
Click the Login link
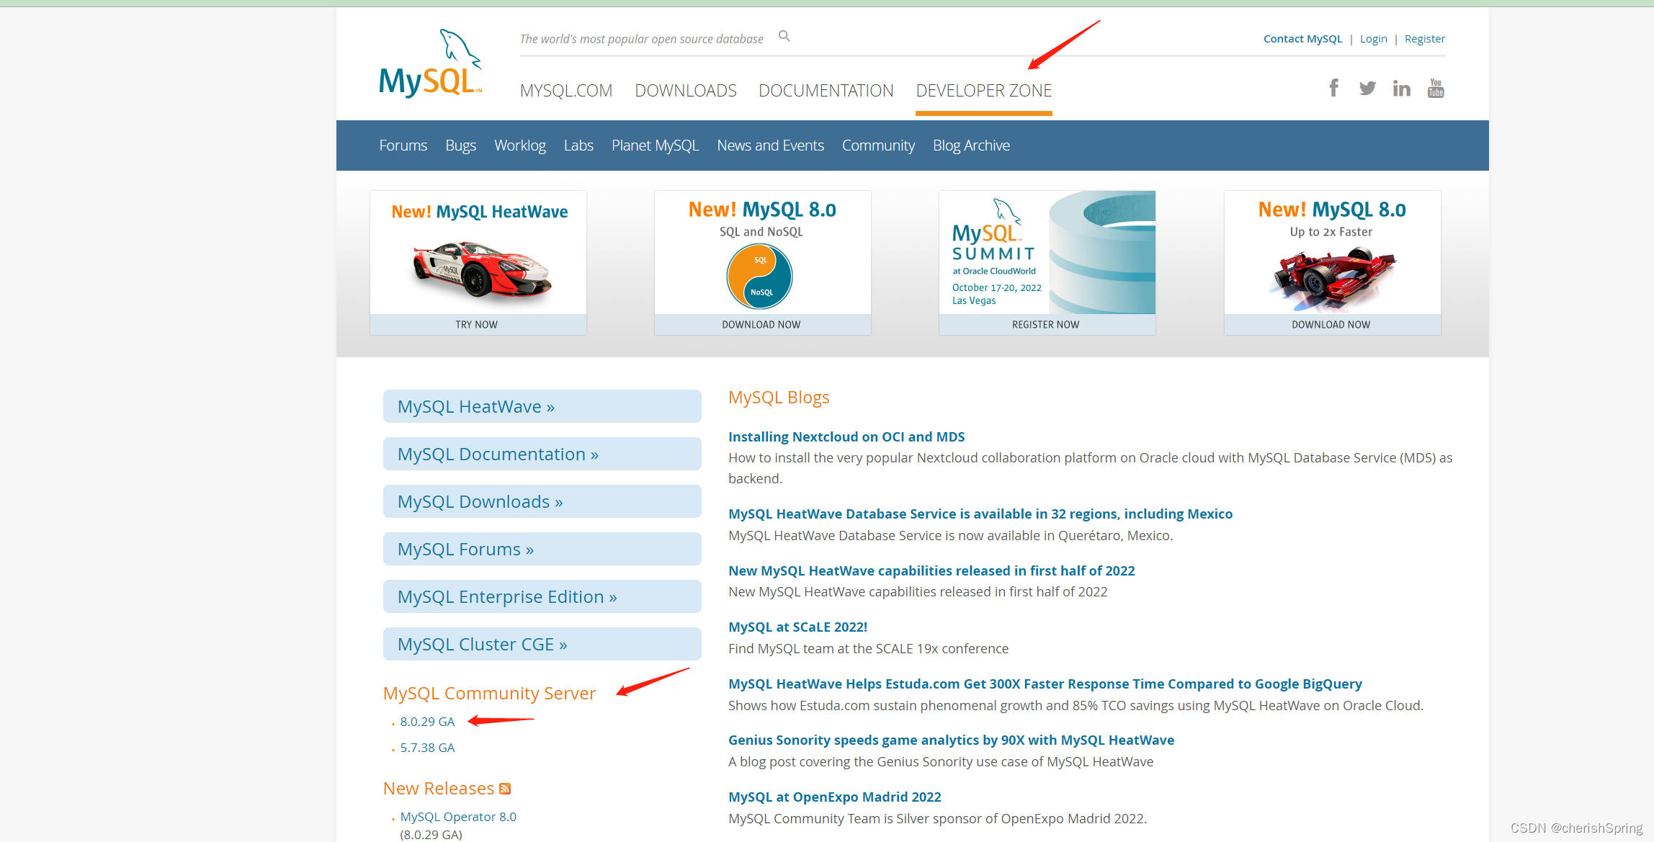(1374, 39)
